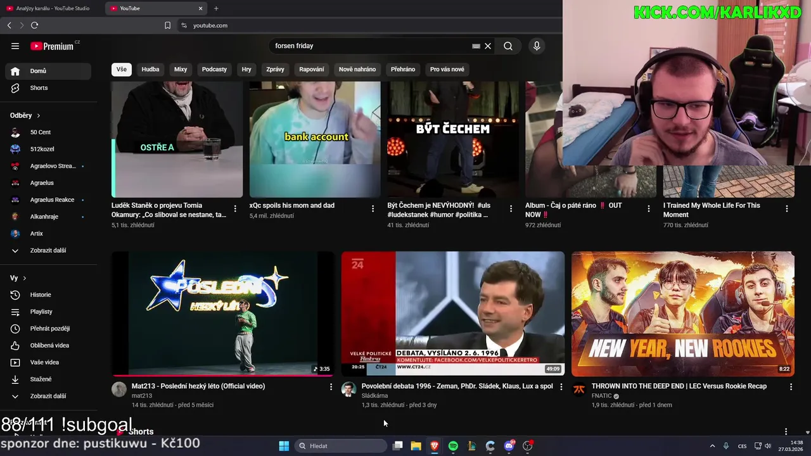Open the NEW YEAR, NEW ROOKIES thumbnail

coord(683,314)
